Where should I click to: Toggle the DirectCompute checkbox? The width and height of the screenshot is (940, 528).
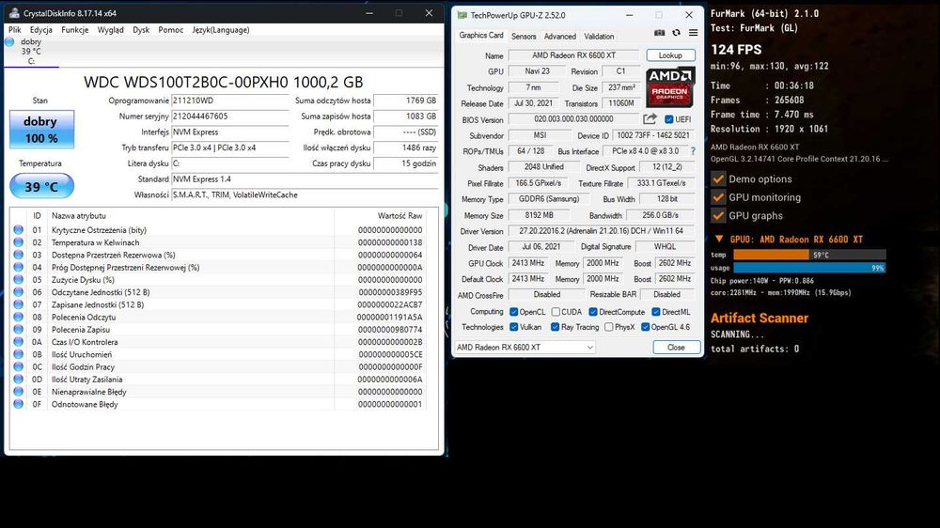click(x=593, y=312)
